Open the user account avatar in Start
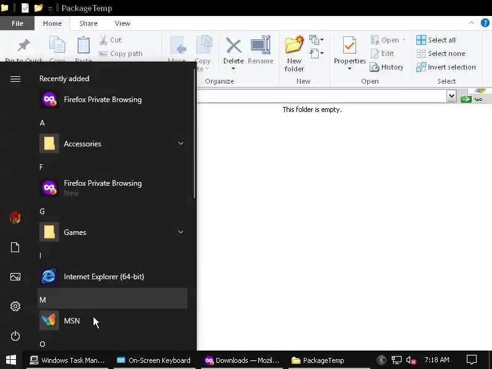 [15, 217]
